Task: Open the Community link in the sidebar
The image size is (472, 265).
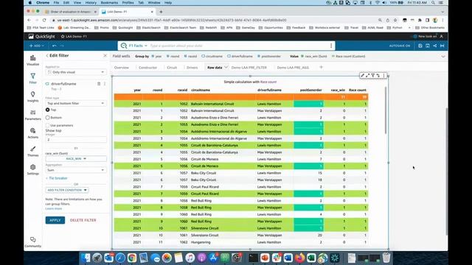Action: 32,242
